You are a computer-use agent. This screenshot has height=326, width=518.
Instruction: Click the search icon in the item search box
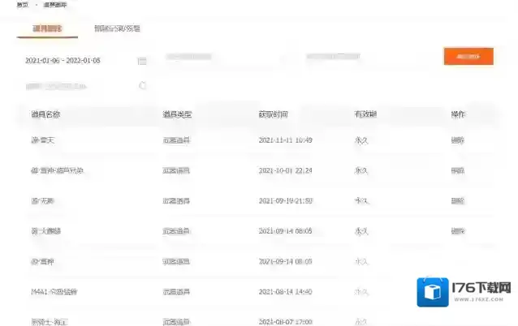(x=142, y=85)
